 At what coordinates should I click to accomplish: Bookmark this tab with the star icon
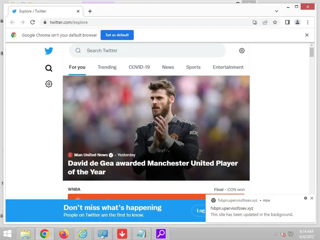click(275, 22)
